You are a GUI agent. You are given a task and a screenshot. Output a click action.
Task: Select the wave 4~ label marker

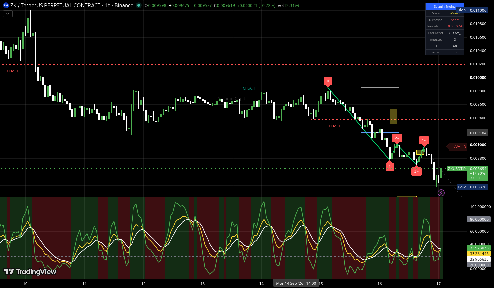[x=424, y=141]
